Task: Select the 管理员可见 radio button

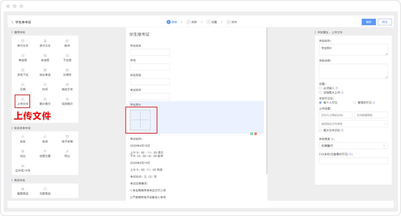Action: coord(354,102)
